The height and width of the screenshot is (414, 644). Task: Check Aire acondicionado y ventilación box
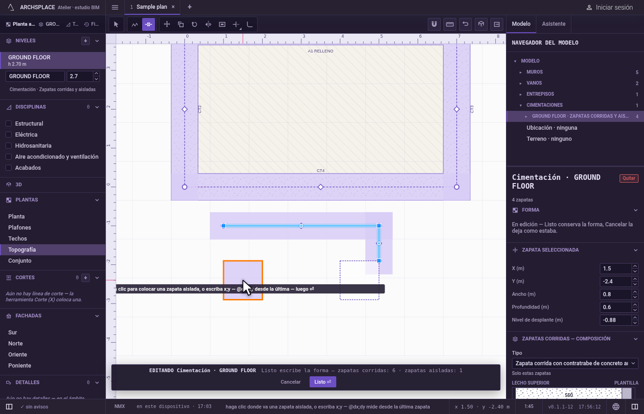[8, 157]
